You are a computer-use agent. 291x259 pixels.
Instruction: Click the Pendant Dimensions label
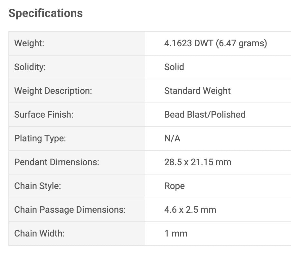click(57, 162)
